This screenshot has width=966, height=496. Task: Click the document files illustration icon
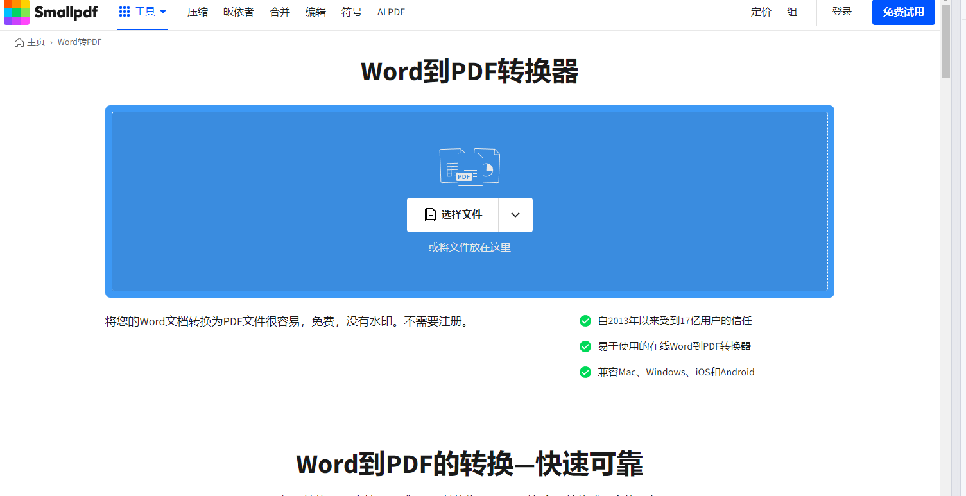pyautogui.click(x=470, y=167)
